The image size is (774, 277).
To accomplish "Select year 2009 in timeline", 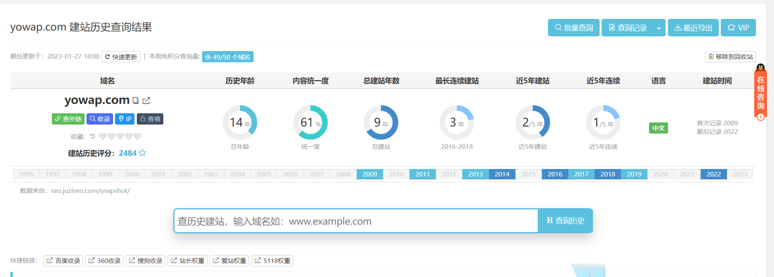I will 370,174.
